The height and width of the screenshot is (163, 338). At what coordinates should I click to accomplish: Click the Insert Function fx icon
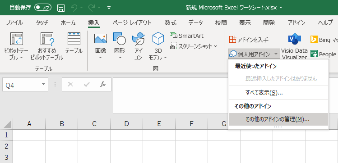[103, 85]
